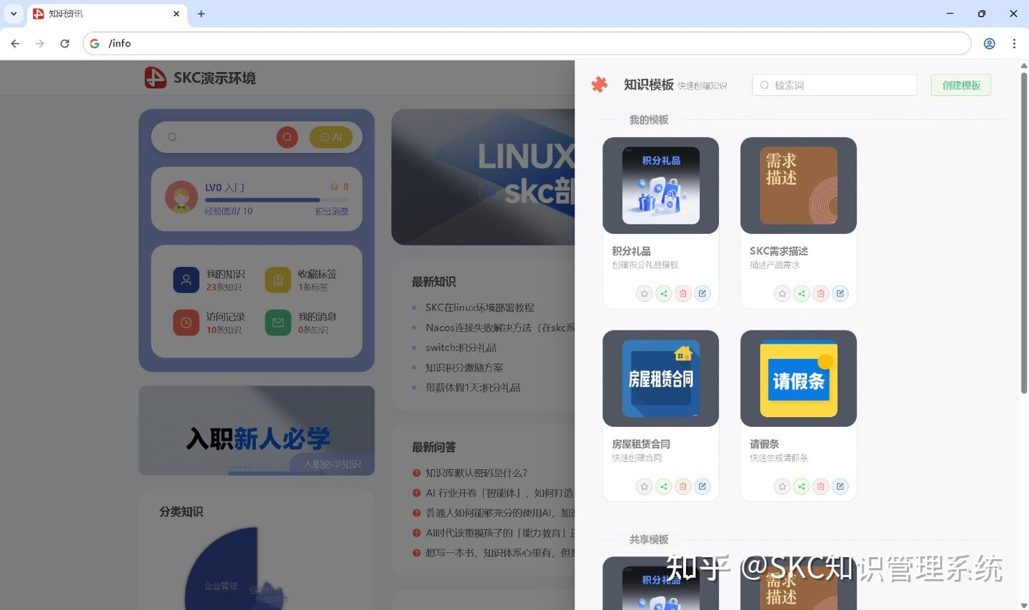Click the user avatar in level card
The width and height of the screenshot is (1029, 610).
coord(182,197)
